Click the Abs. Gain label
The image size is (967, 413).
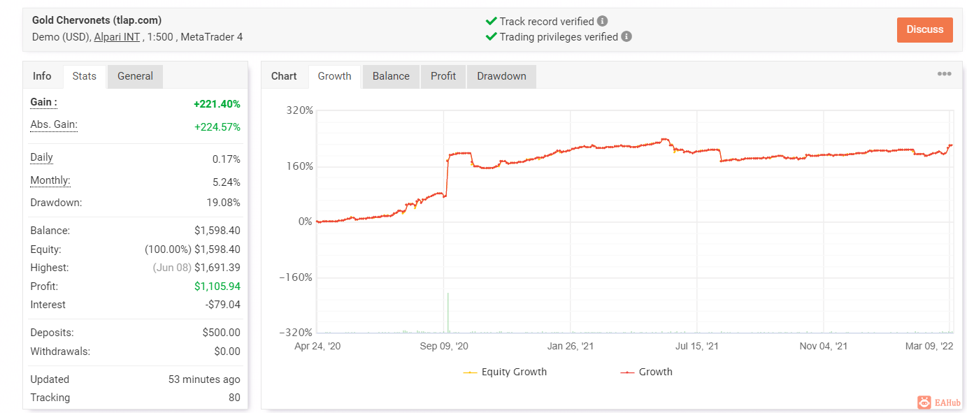(54, 125)
